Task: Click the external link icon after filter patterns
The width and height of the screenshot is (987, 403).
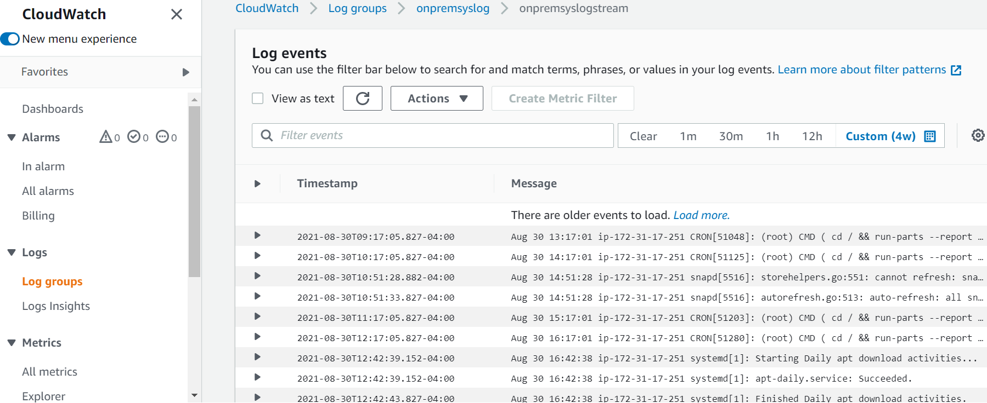Action: (956, 70)
